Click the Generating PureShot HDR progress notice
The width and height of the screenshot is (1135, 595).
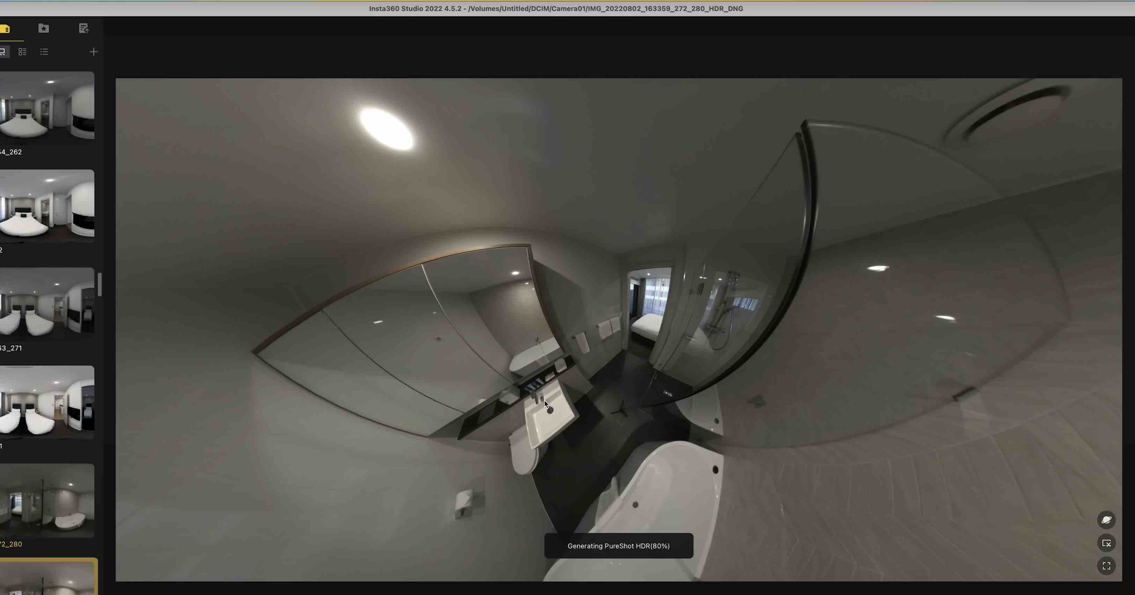click(x=618, y=546)
